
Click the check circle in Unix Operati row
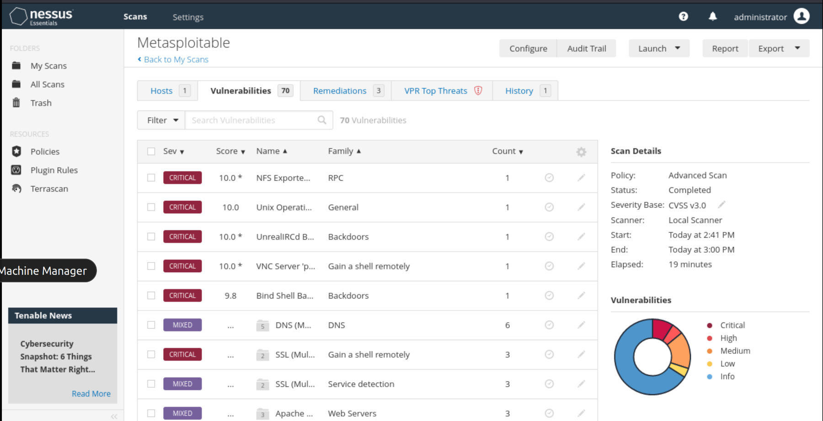pos(549,207)
